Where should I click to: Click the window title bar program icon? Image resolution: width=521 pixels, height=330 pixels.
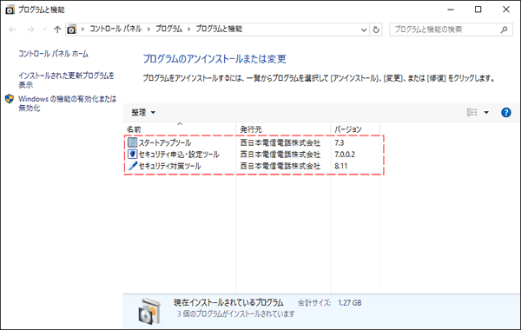(10, 10)
